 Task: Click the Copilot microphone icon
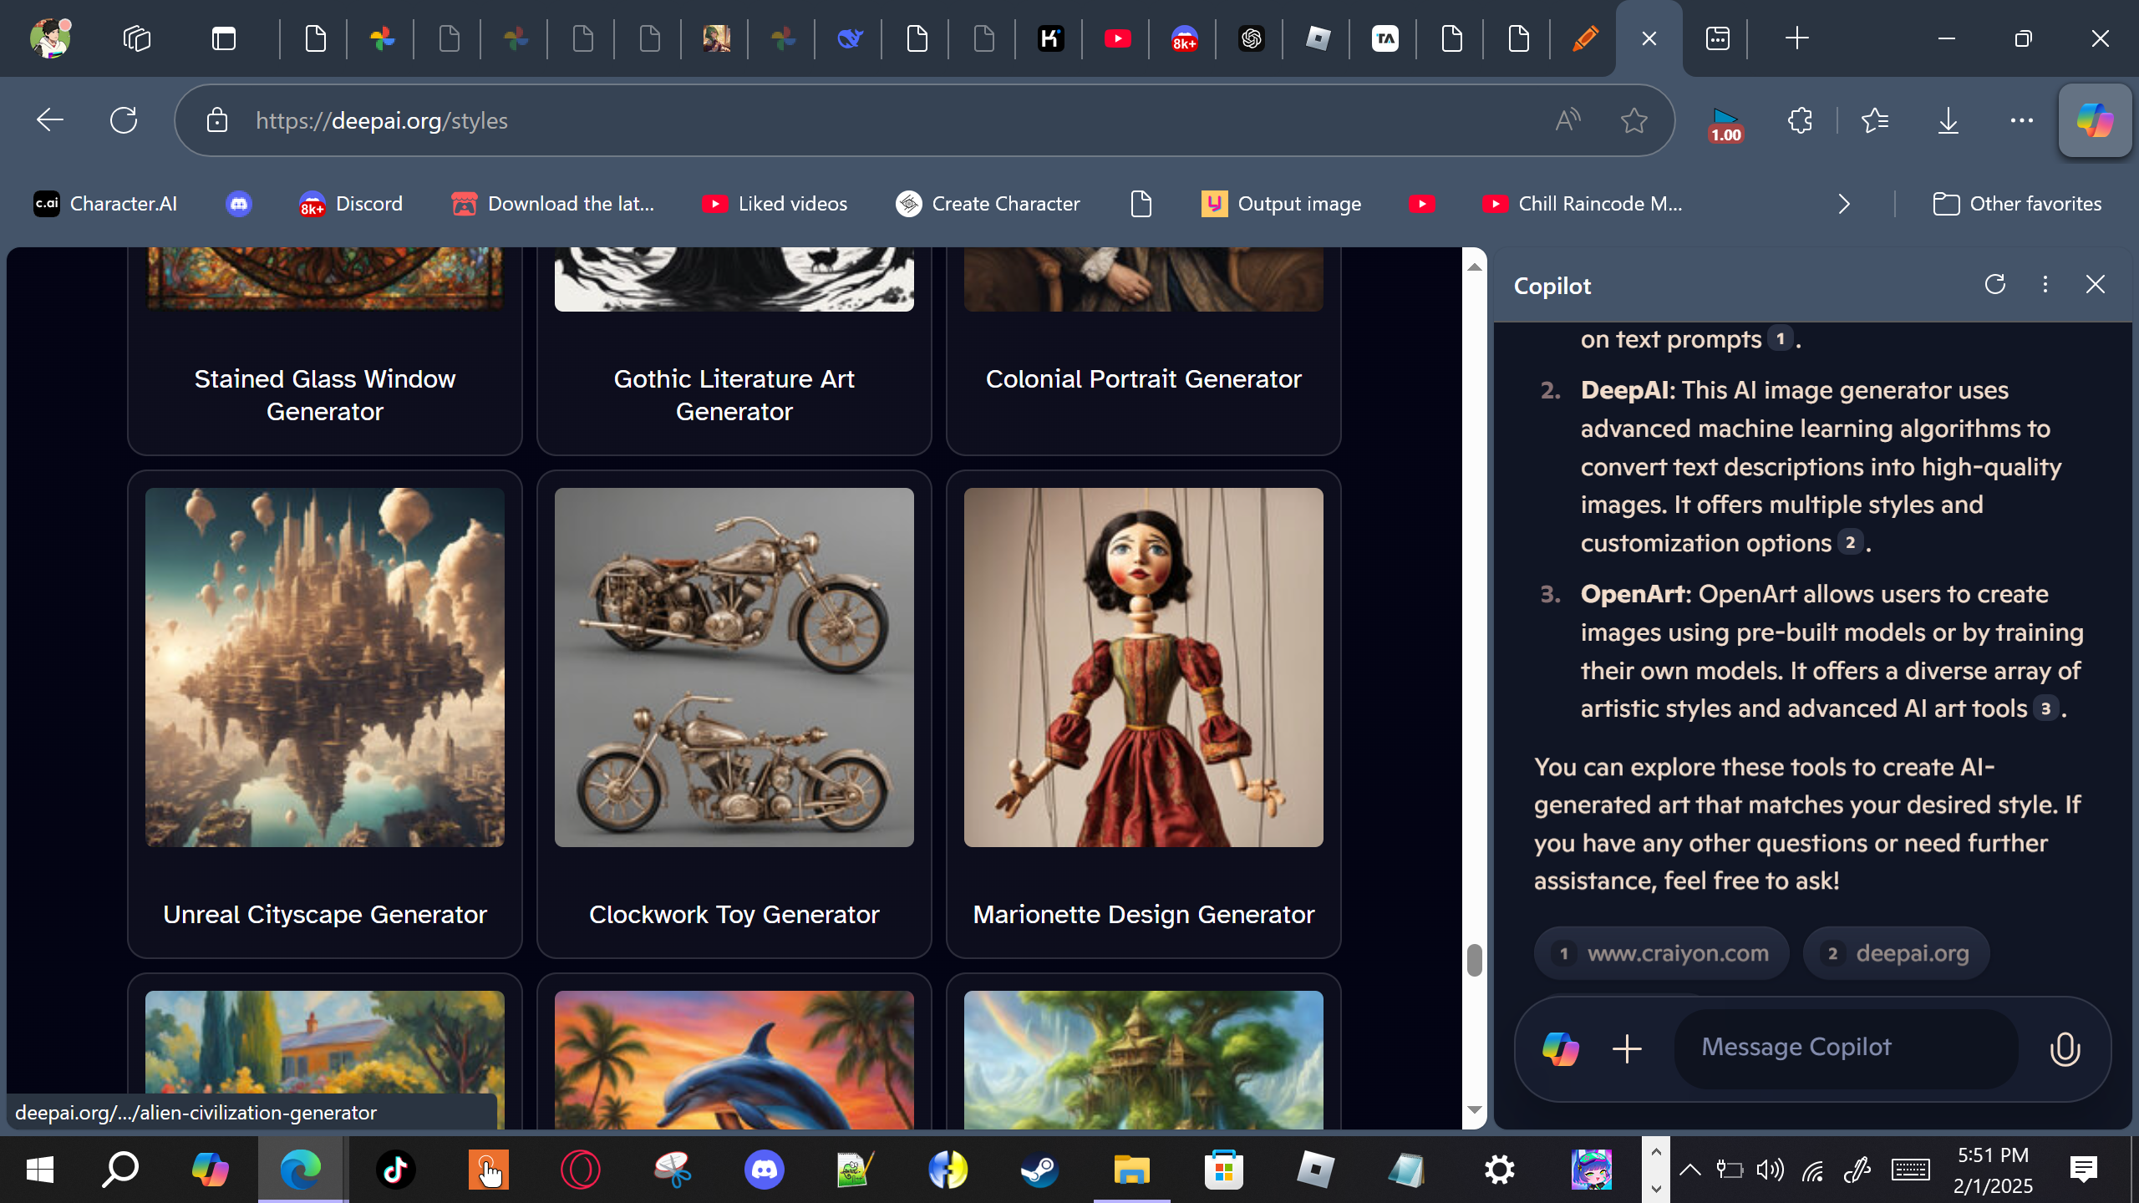tap(2065, 1048)
